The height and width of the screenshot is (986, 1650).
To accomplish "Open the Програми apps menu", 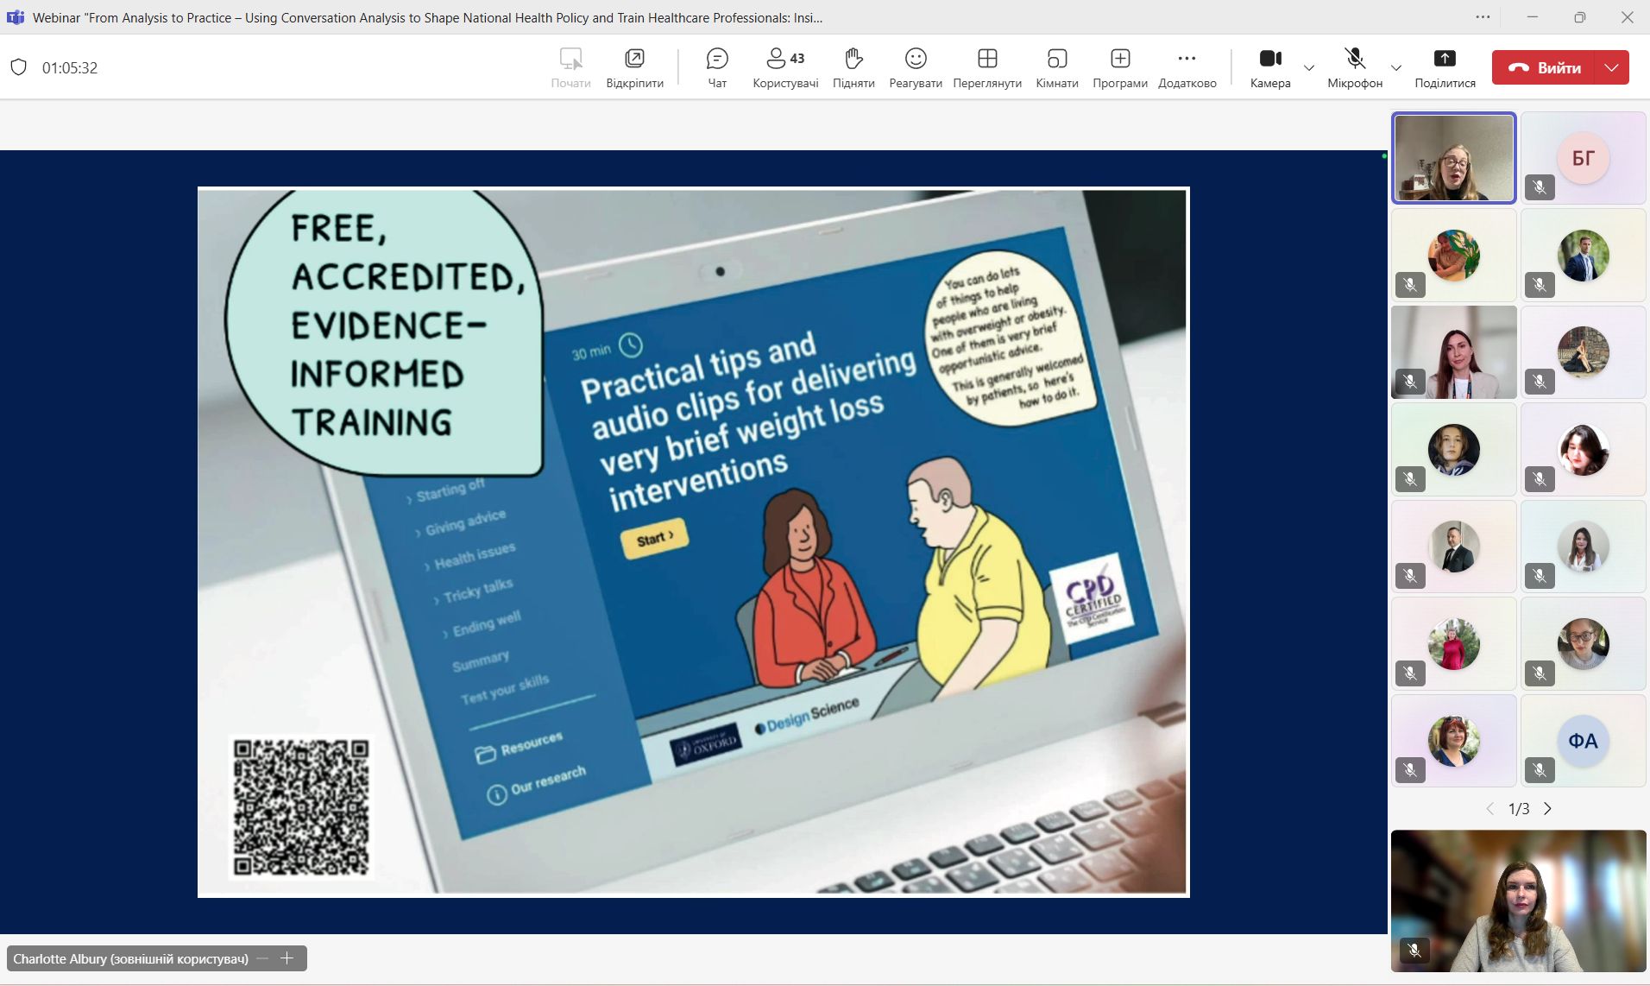I will (x=1119, y=67).
